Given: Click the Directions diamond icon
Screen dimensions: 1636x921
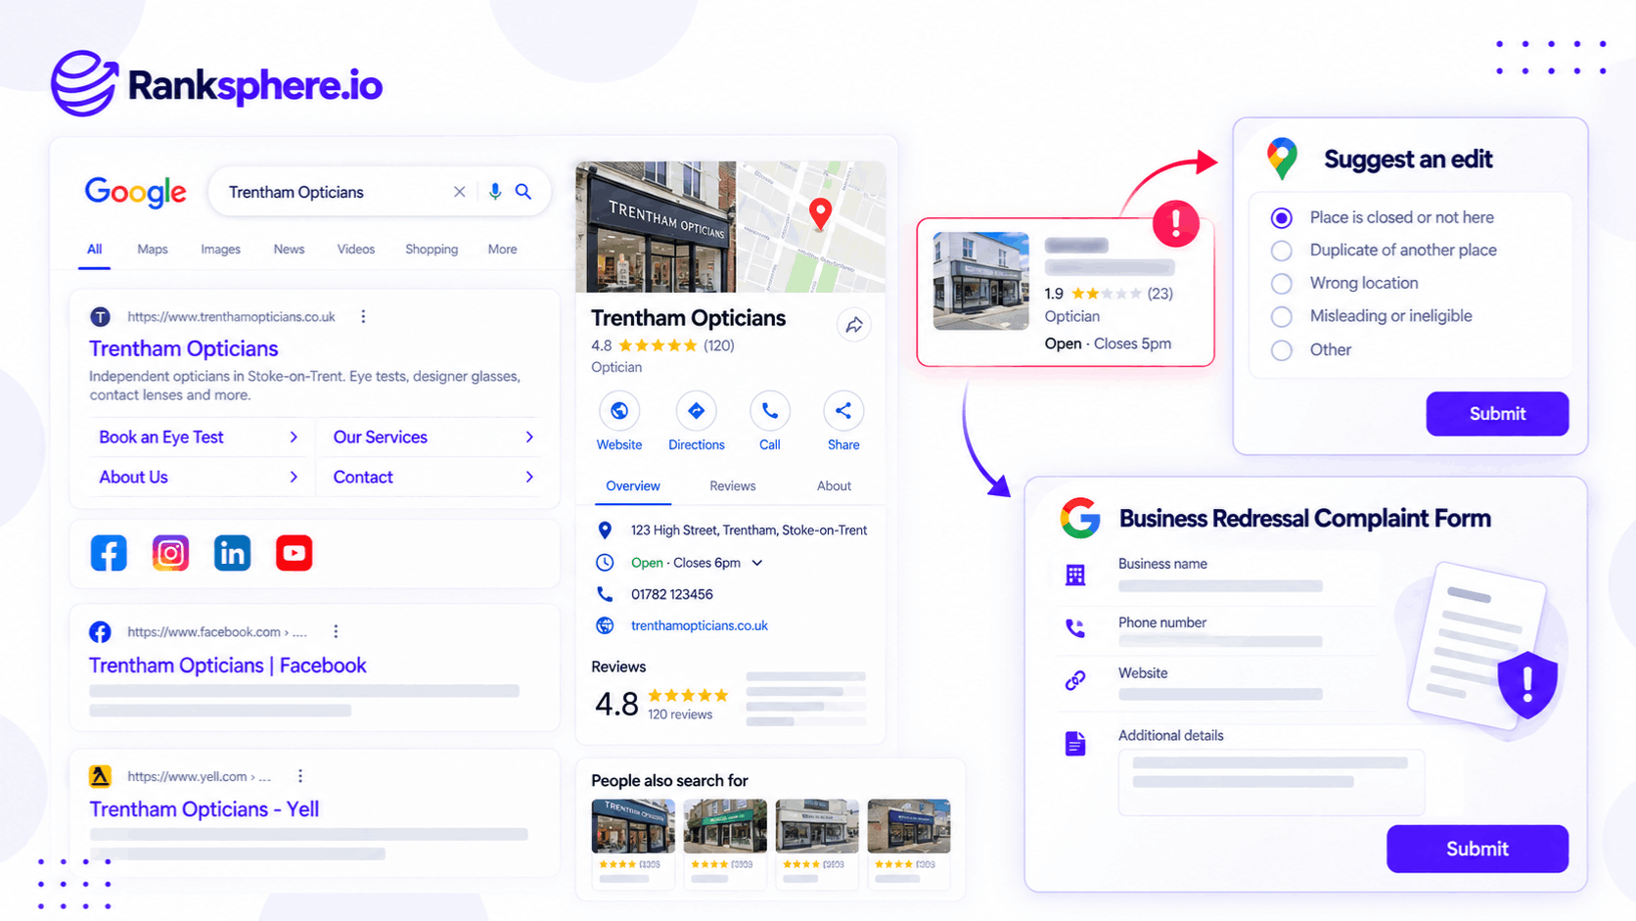Looking at the screenshot, I should pos(696,411).
